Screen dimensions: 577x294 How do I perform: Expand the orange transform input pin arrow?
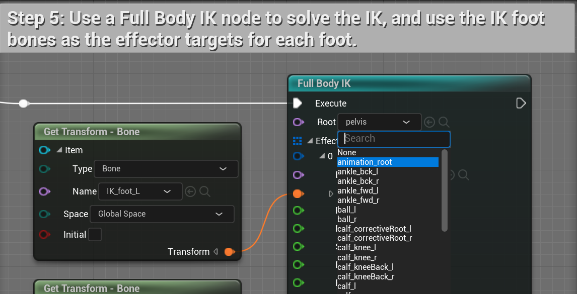(x=331, y=193)
